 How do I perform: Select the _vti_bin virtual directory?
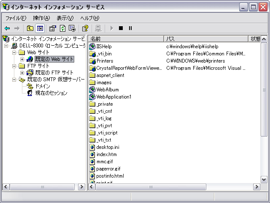tap(104, 54)
